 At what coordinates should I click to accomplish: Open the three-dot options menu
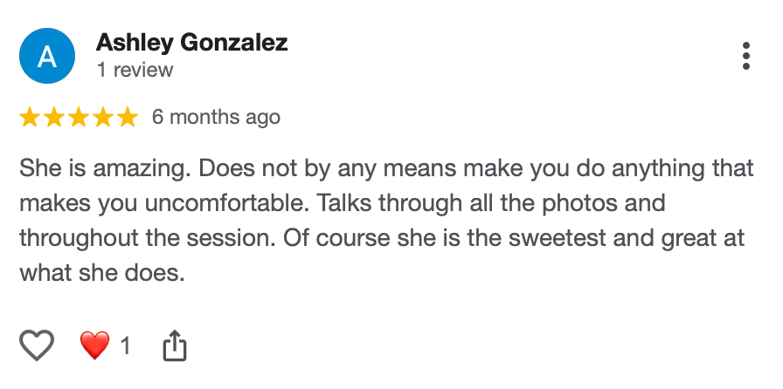[x=745, y=56]
